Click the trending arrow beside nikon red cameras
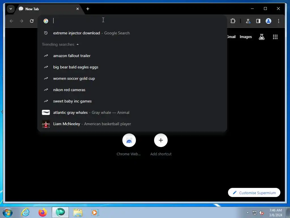This screenshot has height=218, width=290. tap(46, 90)
